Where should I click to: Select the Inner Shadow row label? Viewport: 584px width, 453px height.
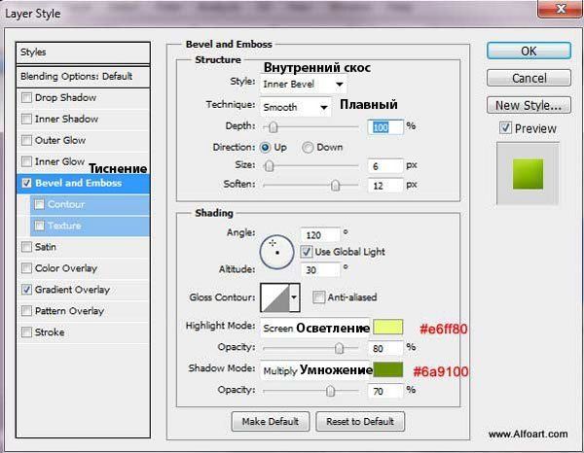coord(66,119)
